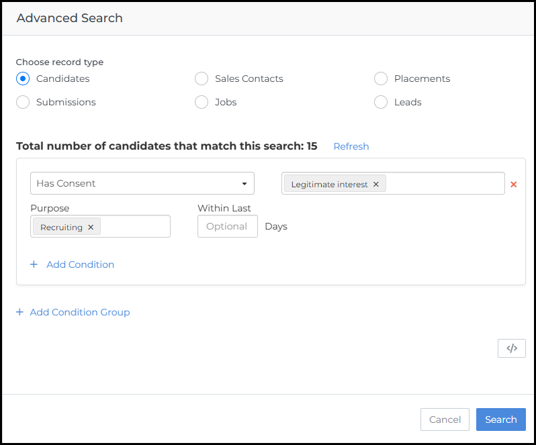Screen dimensions: 536x445
Task: Click the plus icon beside Add Condition
Action: [x=34, y=264]
